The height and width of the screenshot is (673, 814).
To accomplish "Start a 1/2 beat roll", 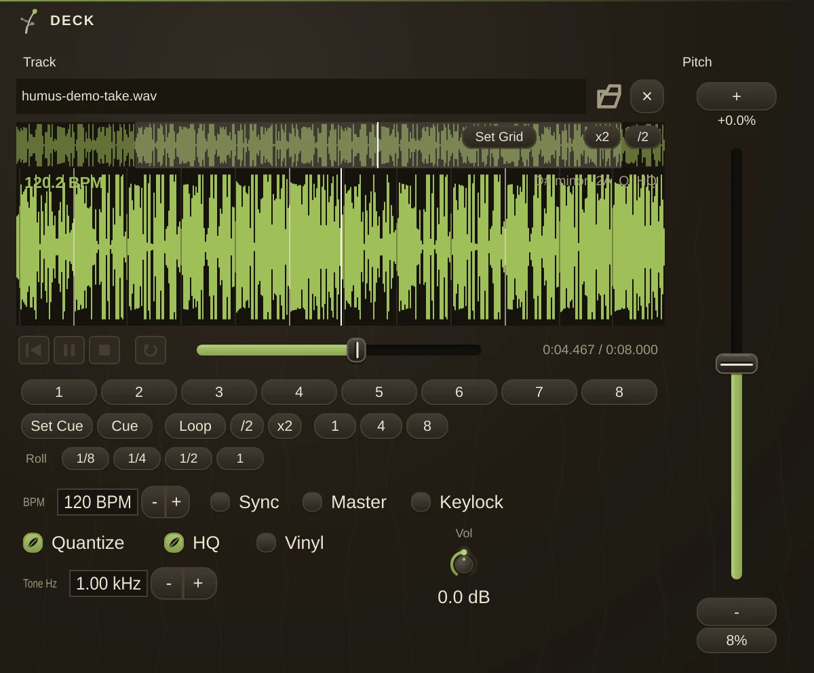I will [x=189, y=459].
